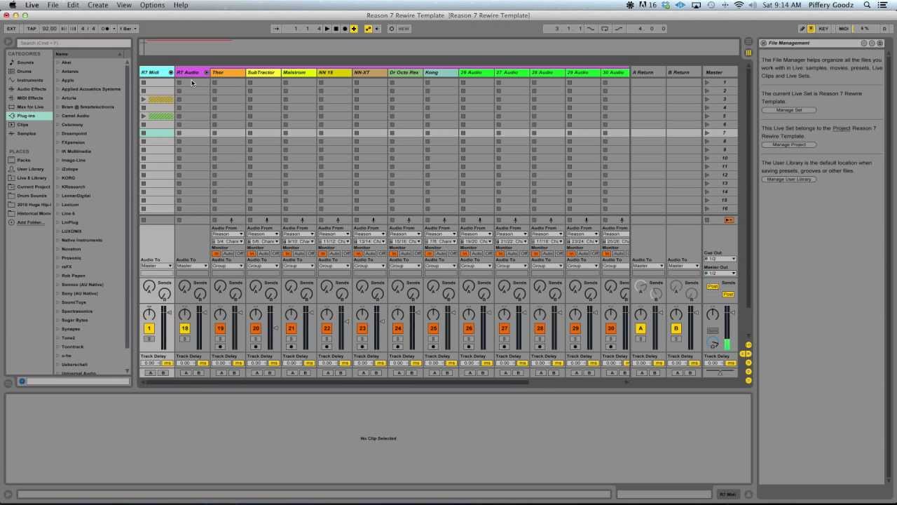Open the Options menu
The image size is (897, 505).
tap(152, 5)
